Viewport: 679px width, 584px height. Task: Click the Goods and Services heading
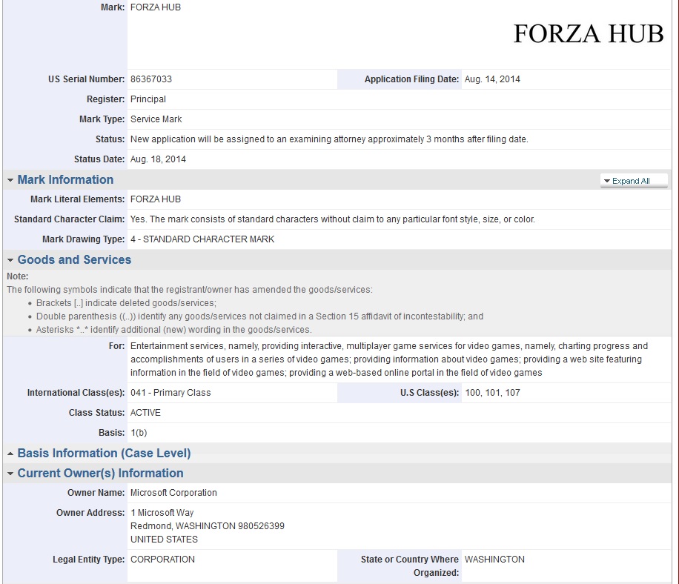74,260
